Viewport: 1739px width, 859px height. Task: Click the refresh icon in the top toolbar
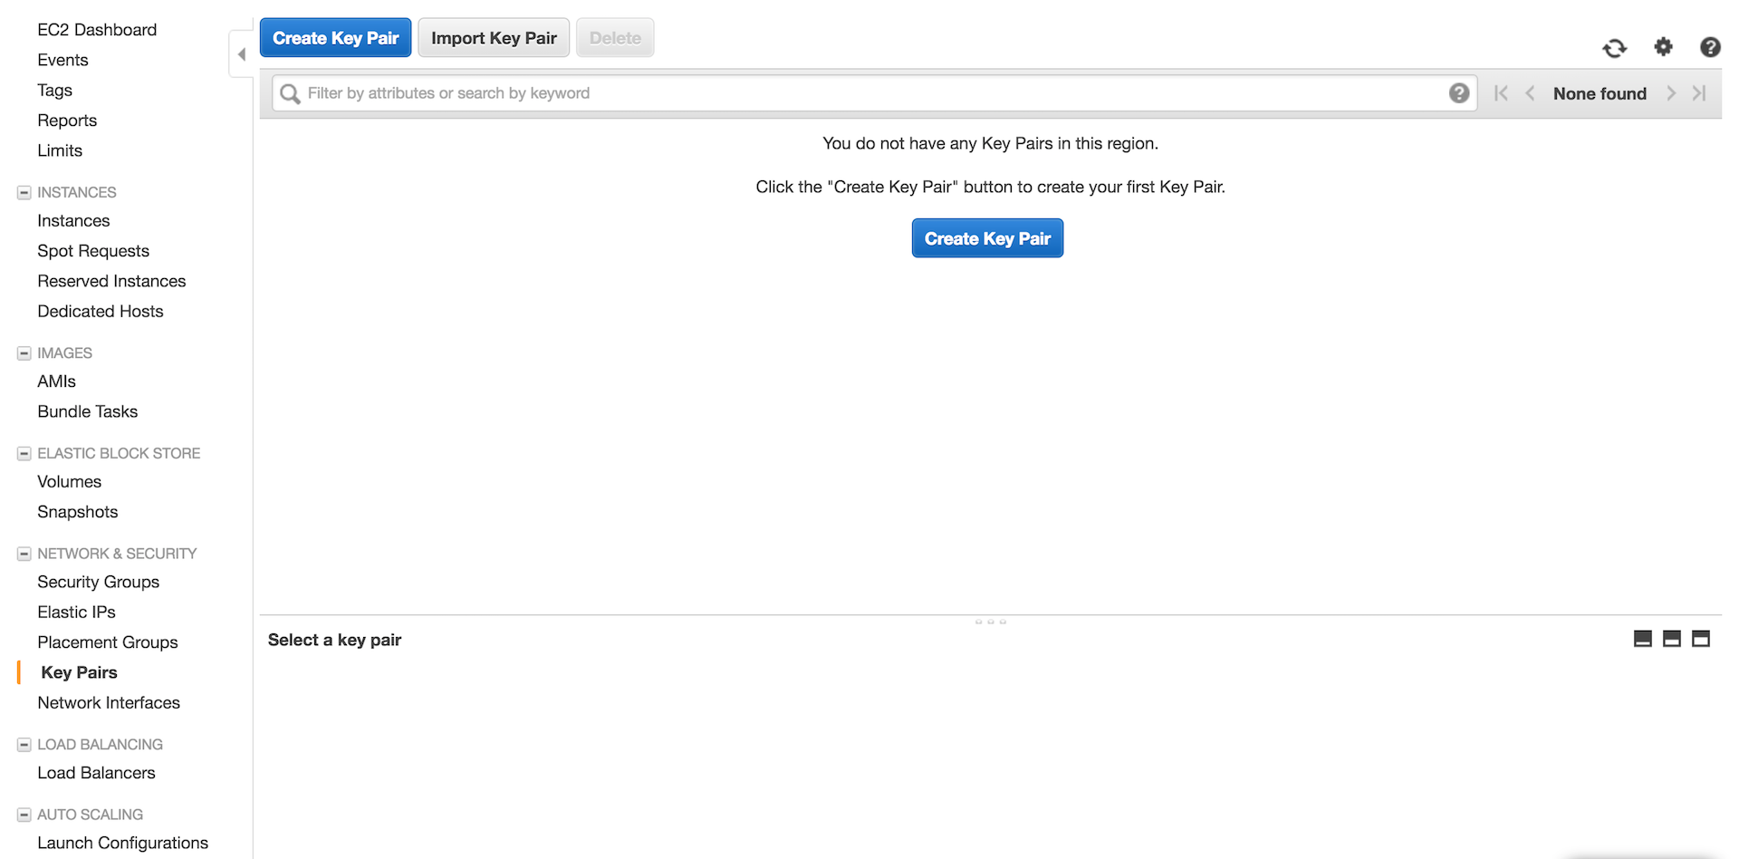1614,48
